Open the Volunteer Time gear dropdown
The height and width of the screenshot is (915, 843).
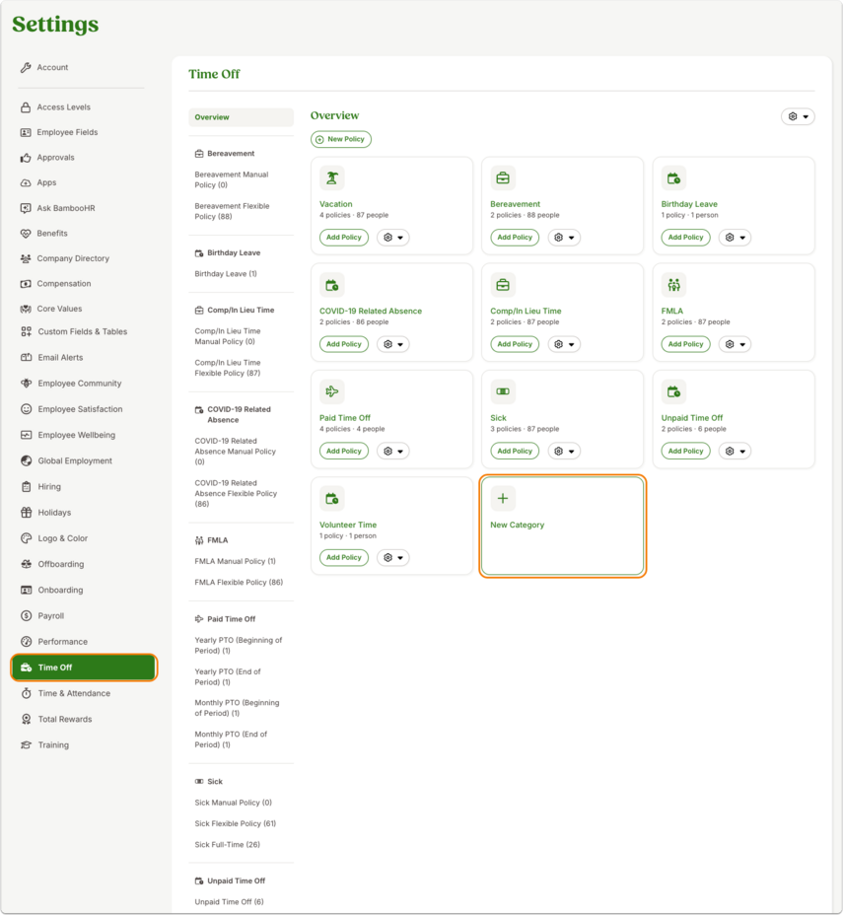(x=393, y=558)
